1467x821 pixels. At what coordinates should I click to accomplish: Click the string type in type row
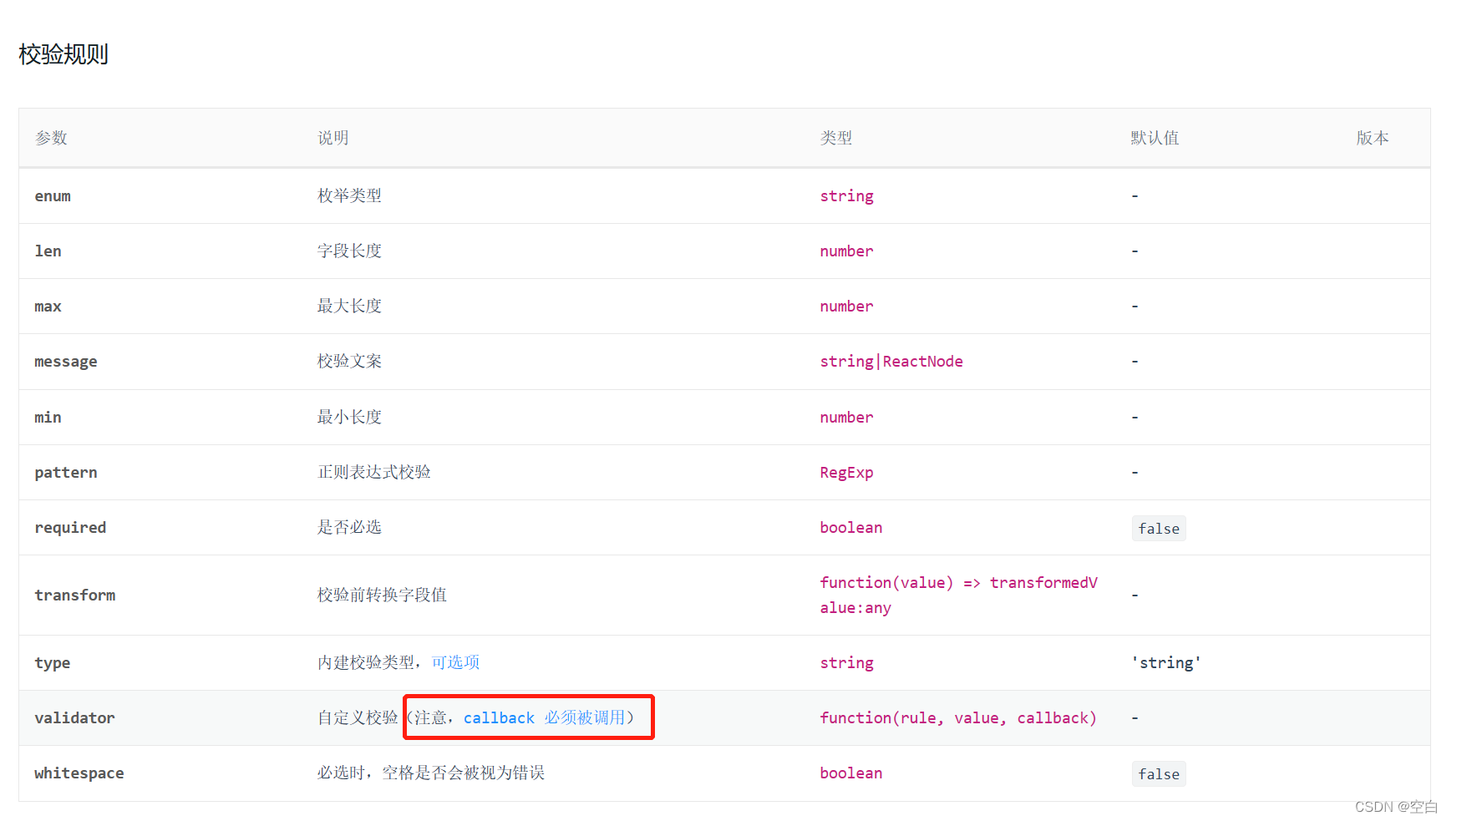[x=846, y=663]
